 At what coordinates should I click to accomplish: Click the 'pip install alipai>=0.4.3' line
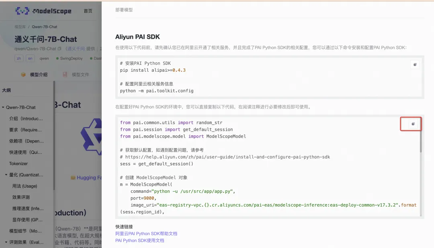(153, 70)
